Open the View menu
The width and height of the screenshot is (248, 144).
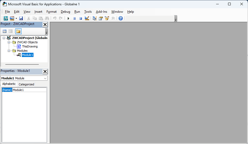click(x=27, y=12)
